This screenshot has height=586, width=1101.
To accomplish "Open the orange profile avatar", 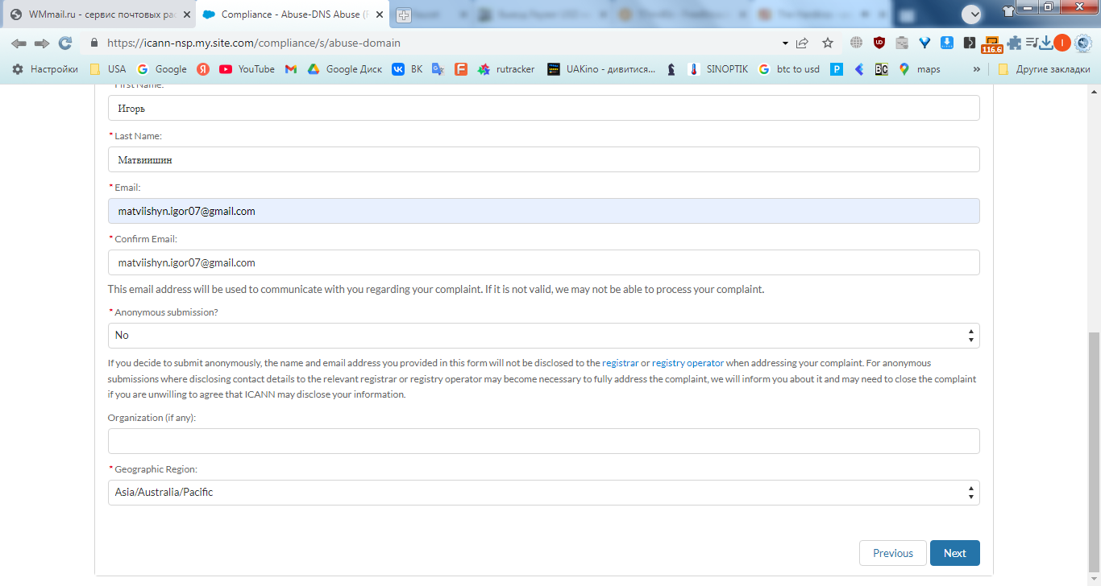I will pyautogui.click(x=1062, y=43).
